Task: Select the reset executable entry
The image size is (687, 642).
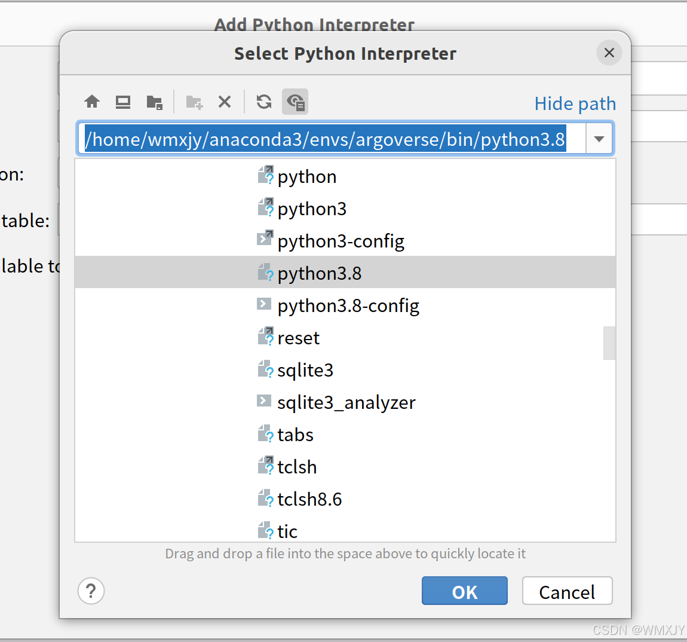Action: pos(298,337)
